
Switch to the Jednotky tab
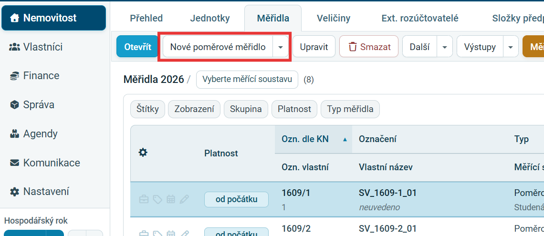209,19
